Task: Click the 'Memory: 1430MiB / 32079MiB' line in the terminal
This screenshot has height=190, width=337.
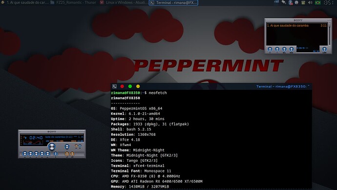Action: (140, 187)
